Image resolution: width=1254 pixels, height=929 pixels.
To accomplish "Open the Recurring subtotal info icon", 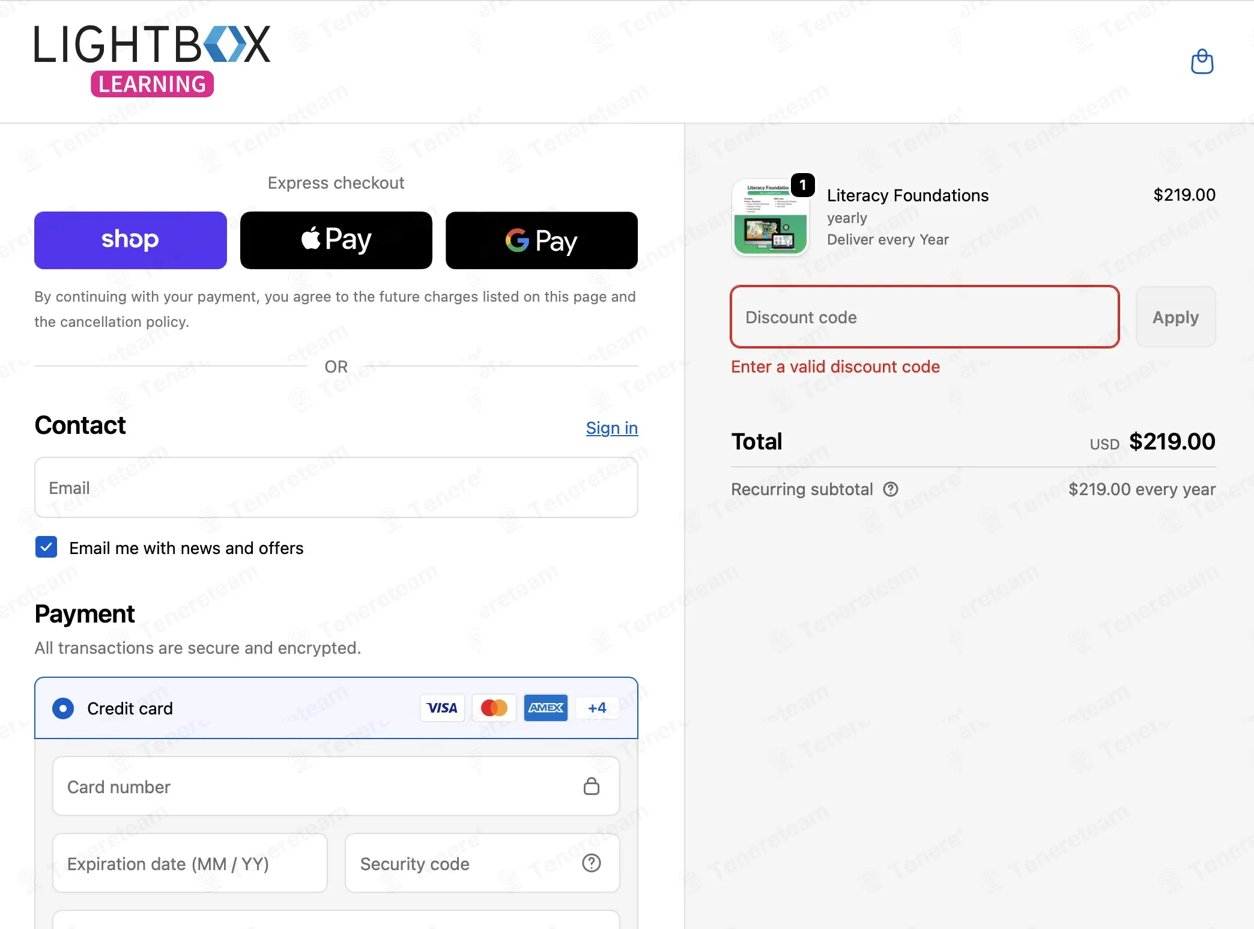I will coord(891,489).
